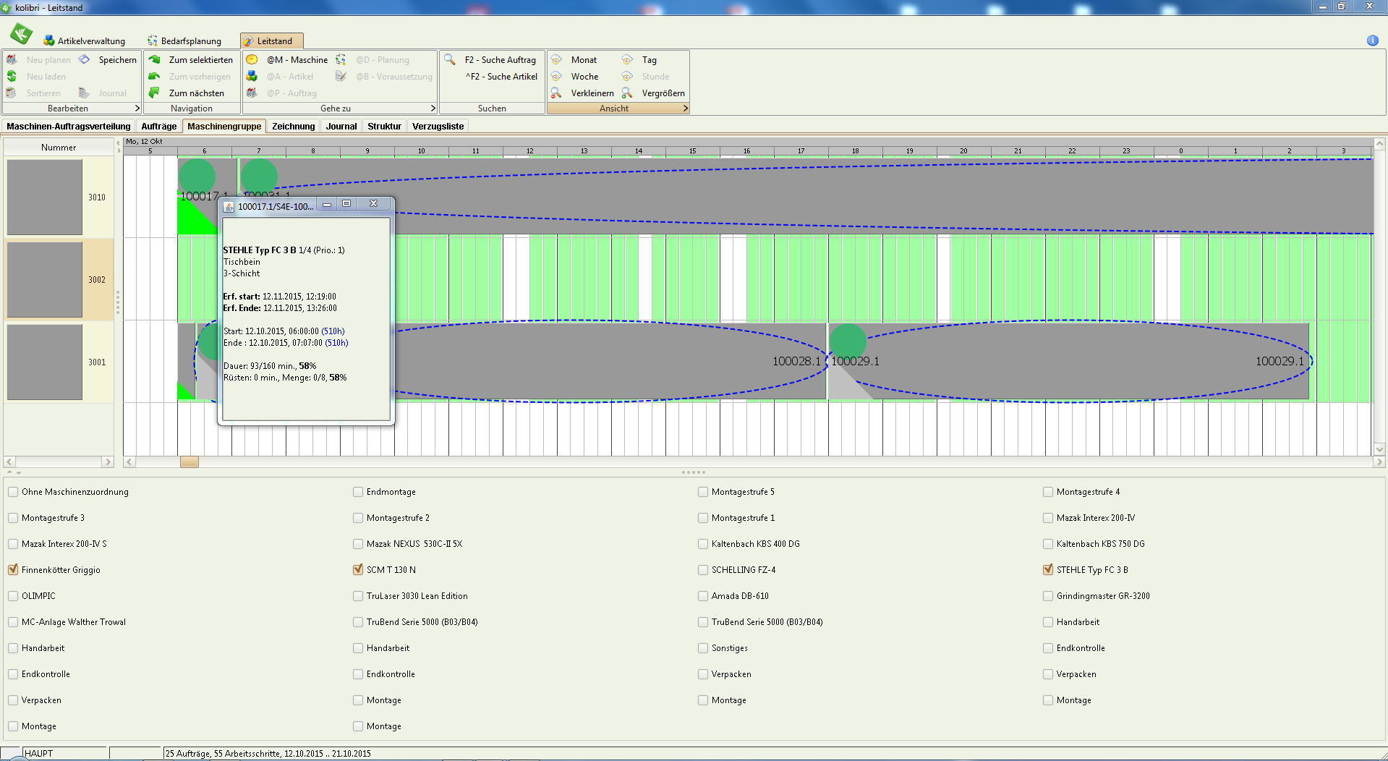The height and width of the screenshot is (761, 1388).
Task: Select the Monat view icon
Action: (556, 59)
